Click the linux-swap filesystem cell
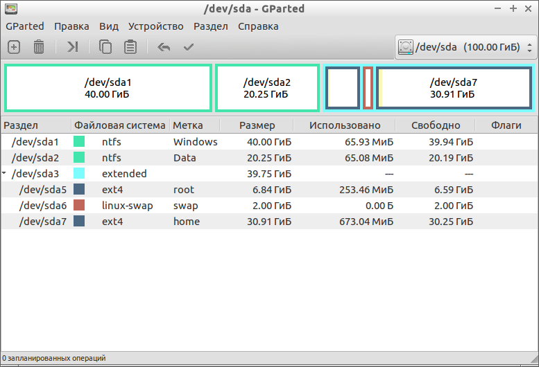Screen dimensions: 539x367 point(128,206)
